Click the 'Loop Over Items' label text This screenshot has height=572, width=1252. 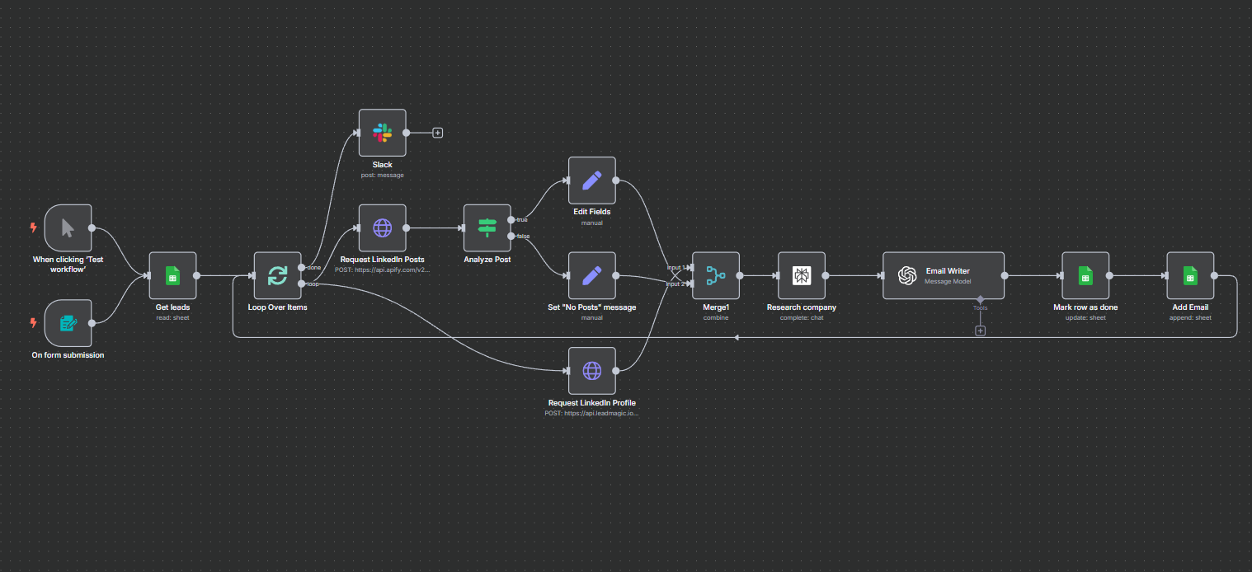tap(278, 307)
